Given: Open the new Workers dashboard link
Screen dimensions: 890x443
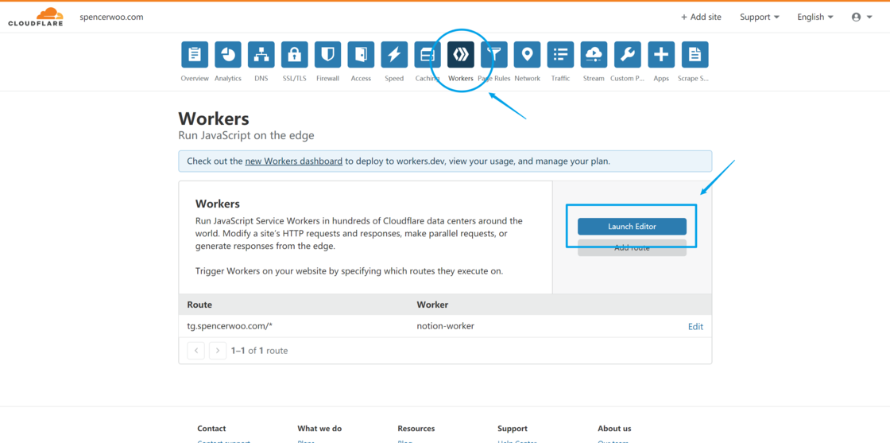Looking at the screenshot, I should point(293,161).
